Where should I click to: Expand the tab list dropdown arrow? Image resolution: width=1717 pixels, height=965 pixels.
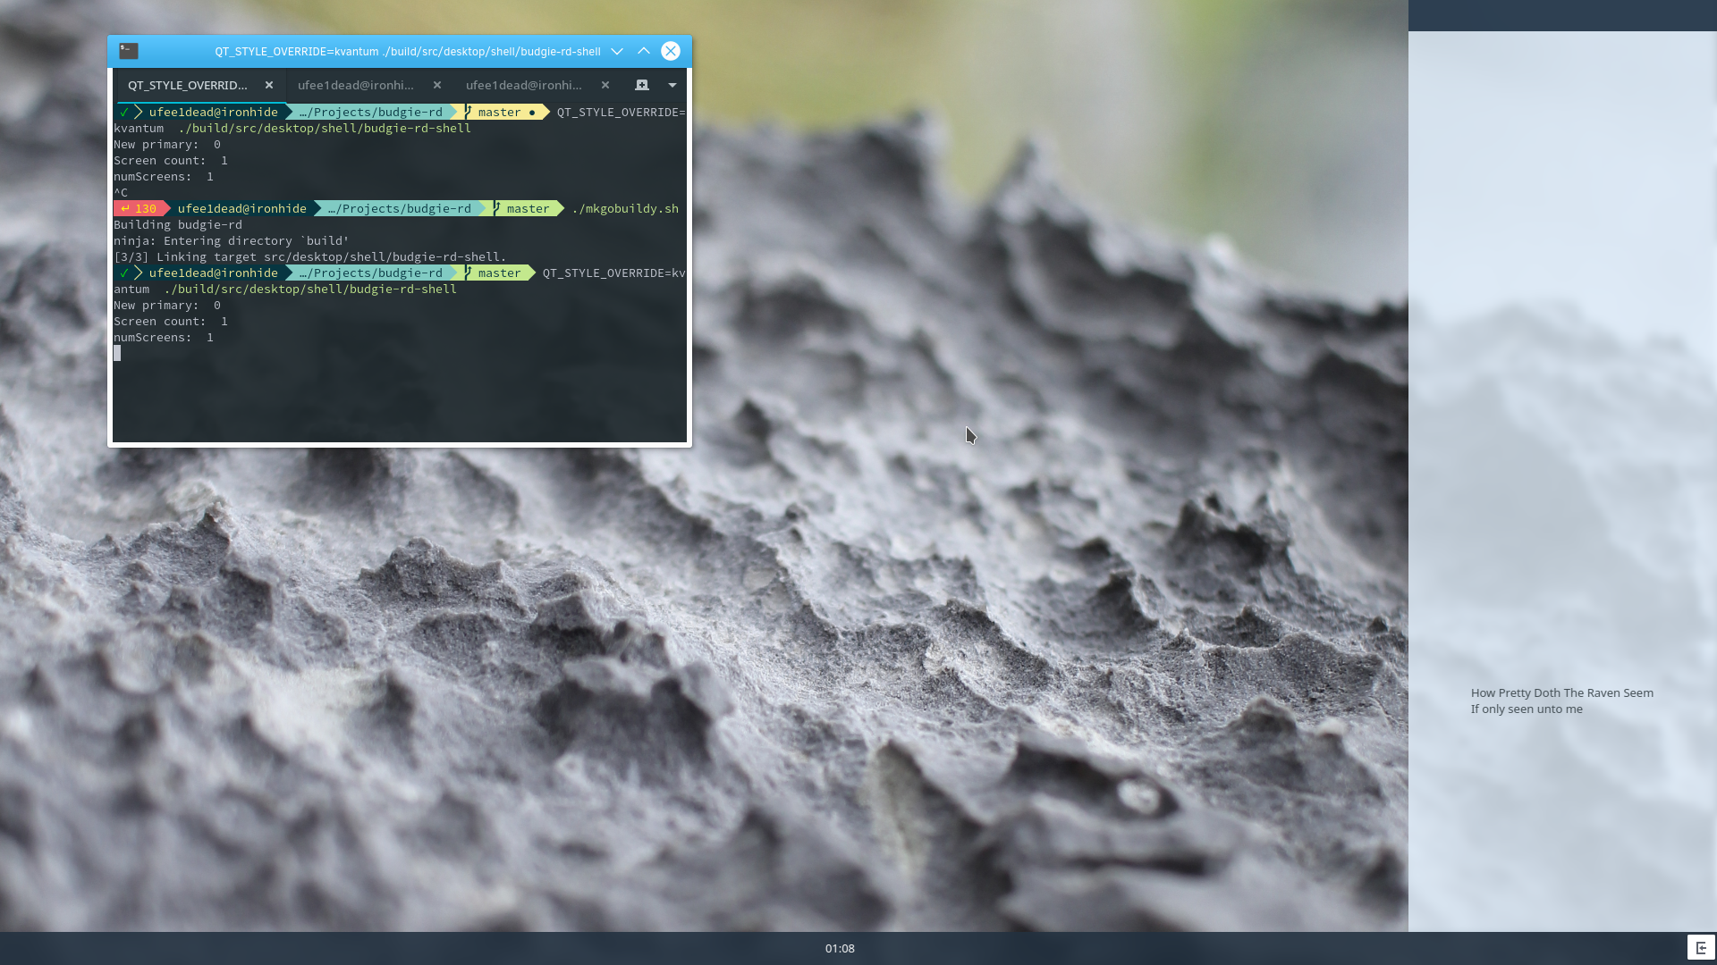click(672, 85)
